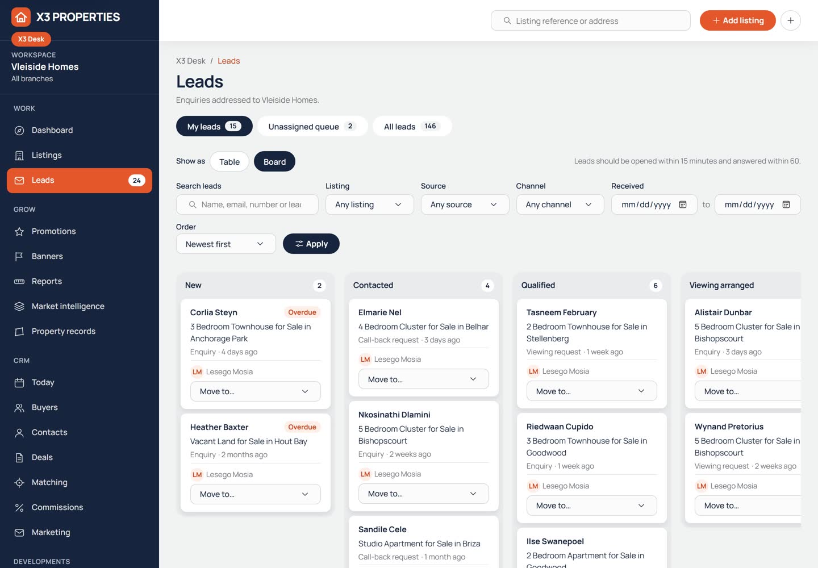Viewport: 818px width, 568px height.
Task: Click the Reports ruler icon
Action: tap(19, 281)
